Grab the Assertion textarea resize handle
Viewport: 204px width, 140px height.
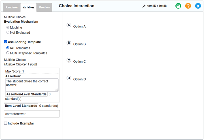tap(56, 89)
